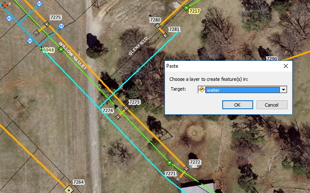The image size is (310, 193).
Task: Select the water layer target field
Action: [243, 90]
